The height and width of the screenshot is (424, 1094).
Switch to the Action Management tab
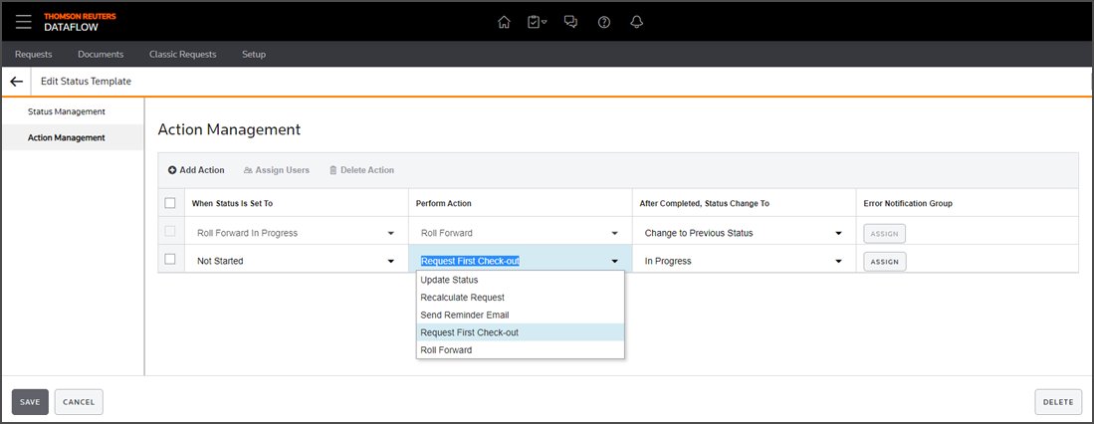73,137
